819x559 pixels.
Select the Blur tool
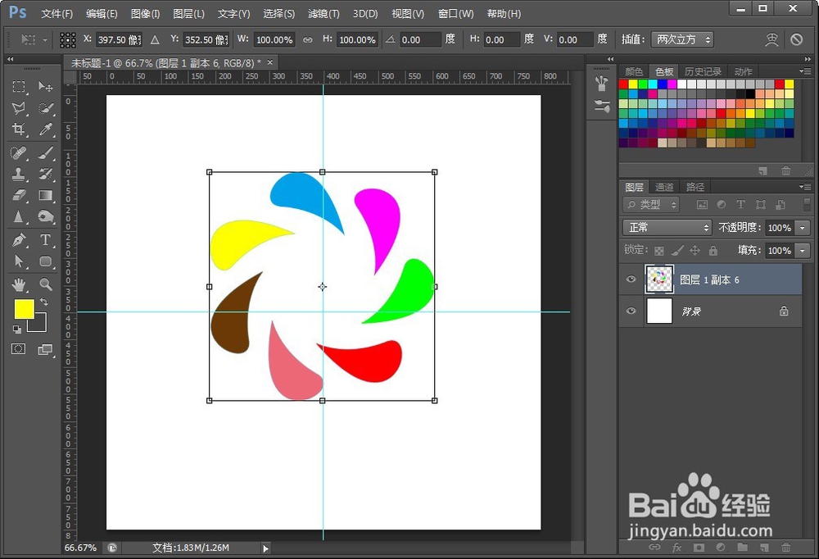(x=19, y=216)
